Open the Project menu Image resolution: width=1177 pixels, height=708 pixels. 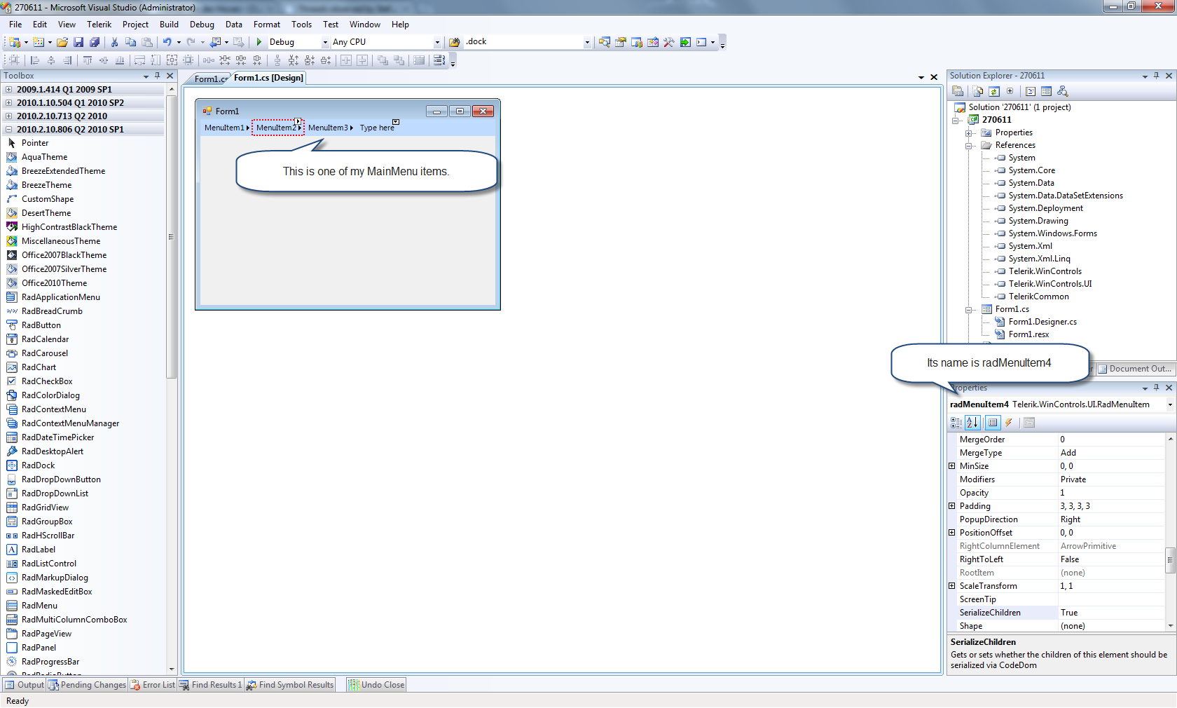pos(135,25)
